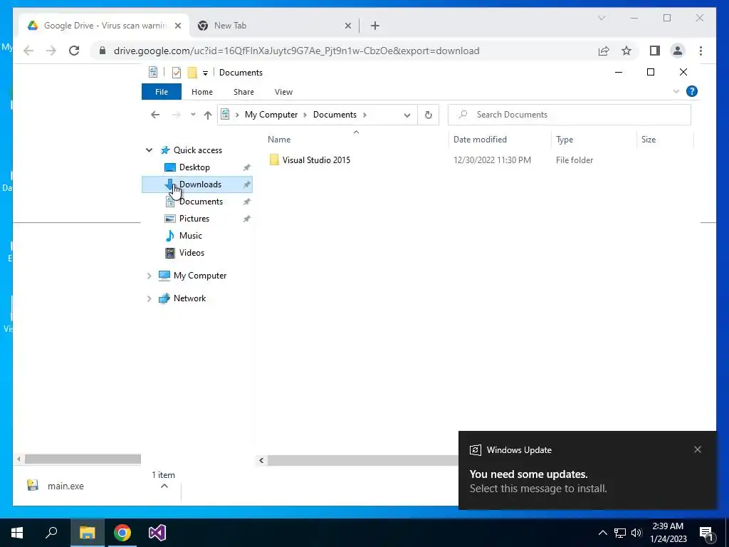This screenshot has width=729, height=547.
Task: Click Documents in the breadcrumb path
Action: point(335,115)
